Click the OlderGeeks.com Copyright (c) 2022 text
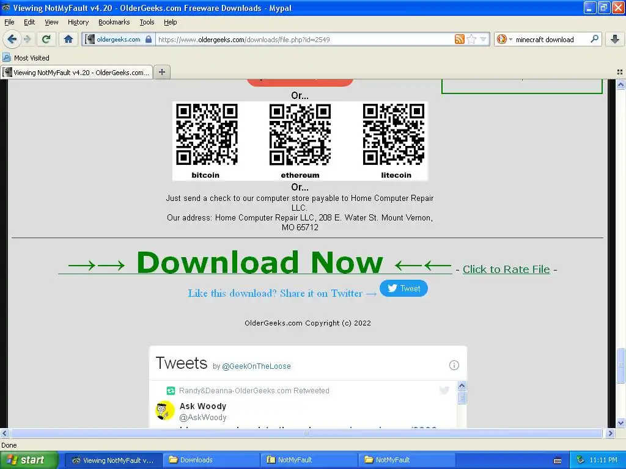 (308, 323)
